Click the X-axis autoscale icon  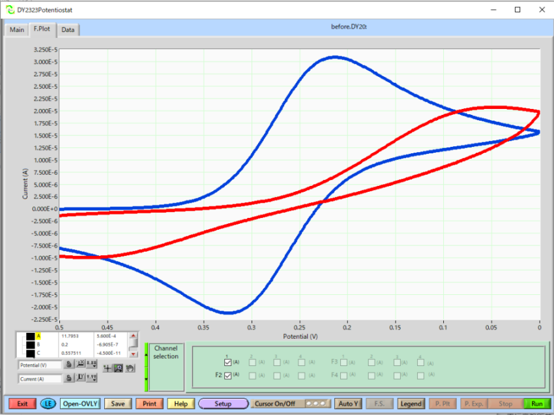80,365
